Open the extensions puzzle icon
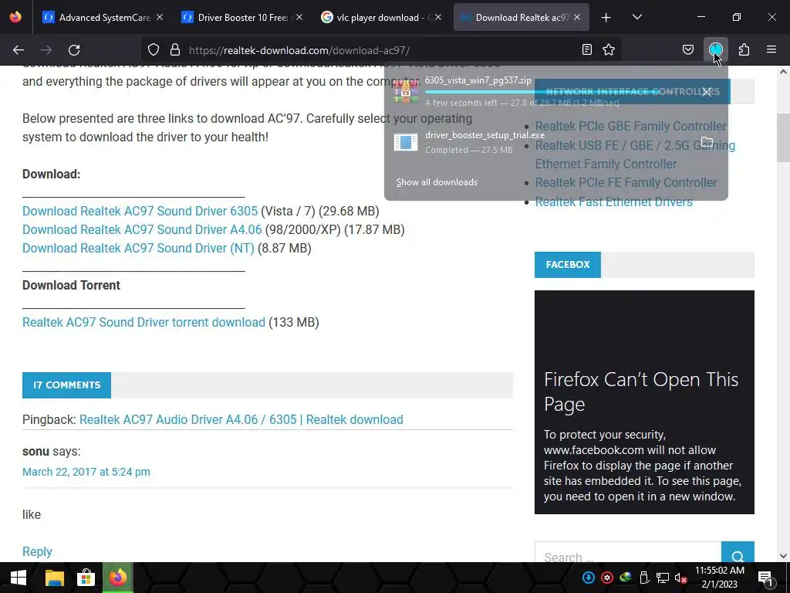790x593 pixels. (744, 50)
